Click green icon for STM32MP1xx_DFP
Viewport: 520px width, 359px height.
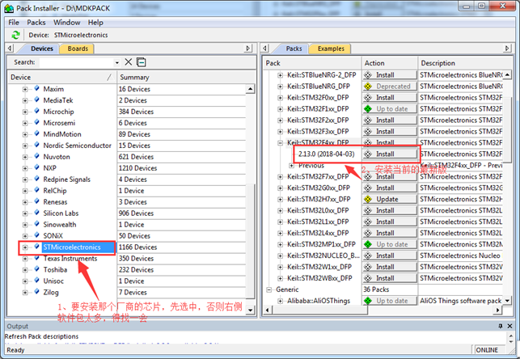[x=368, y=244]
